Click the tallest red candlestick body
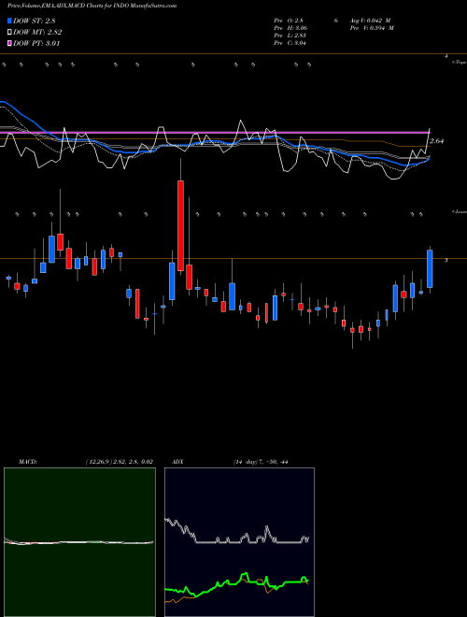467x617 pixels. click(180, 226)
